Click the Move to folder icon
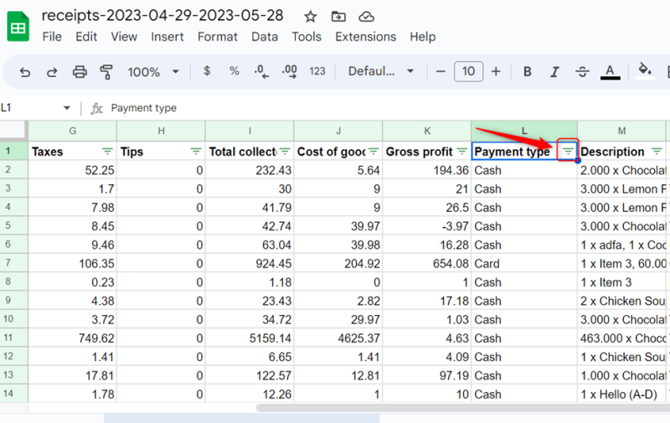 click(x=338, y=17)
